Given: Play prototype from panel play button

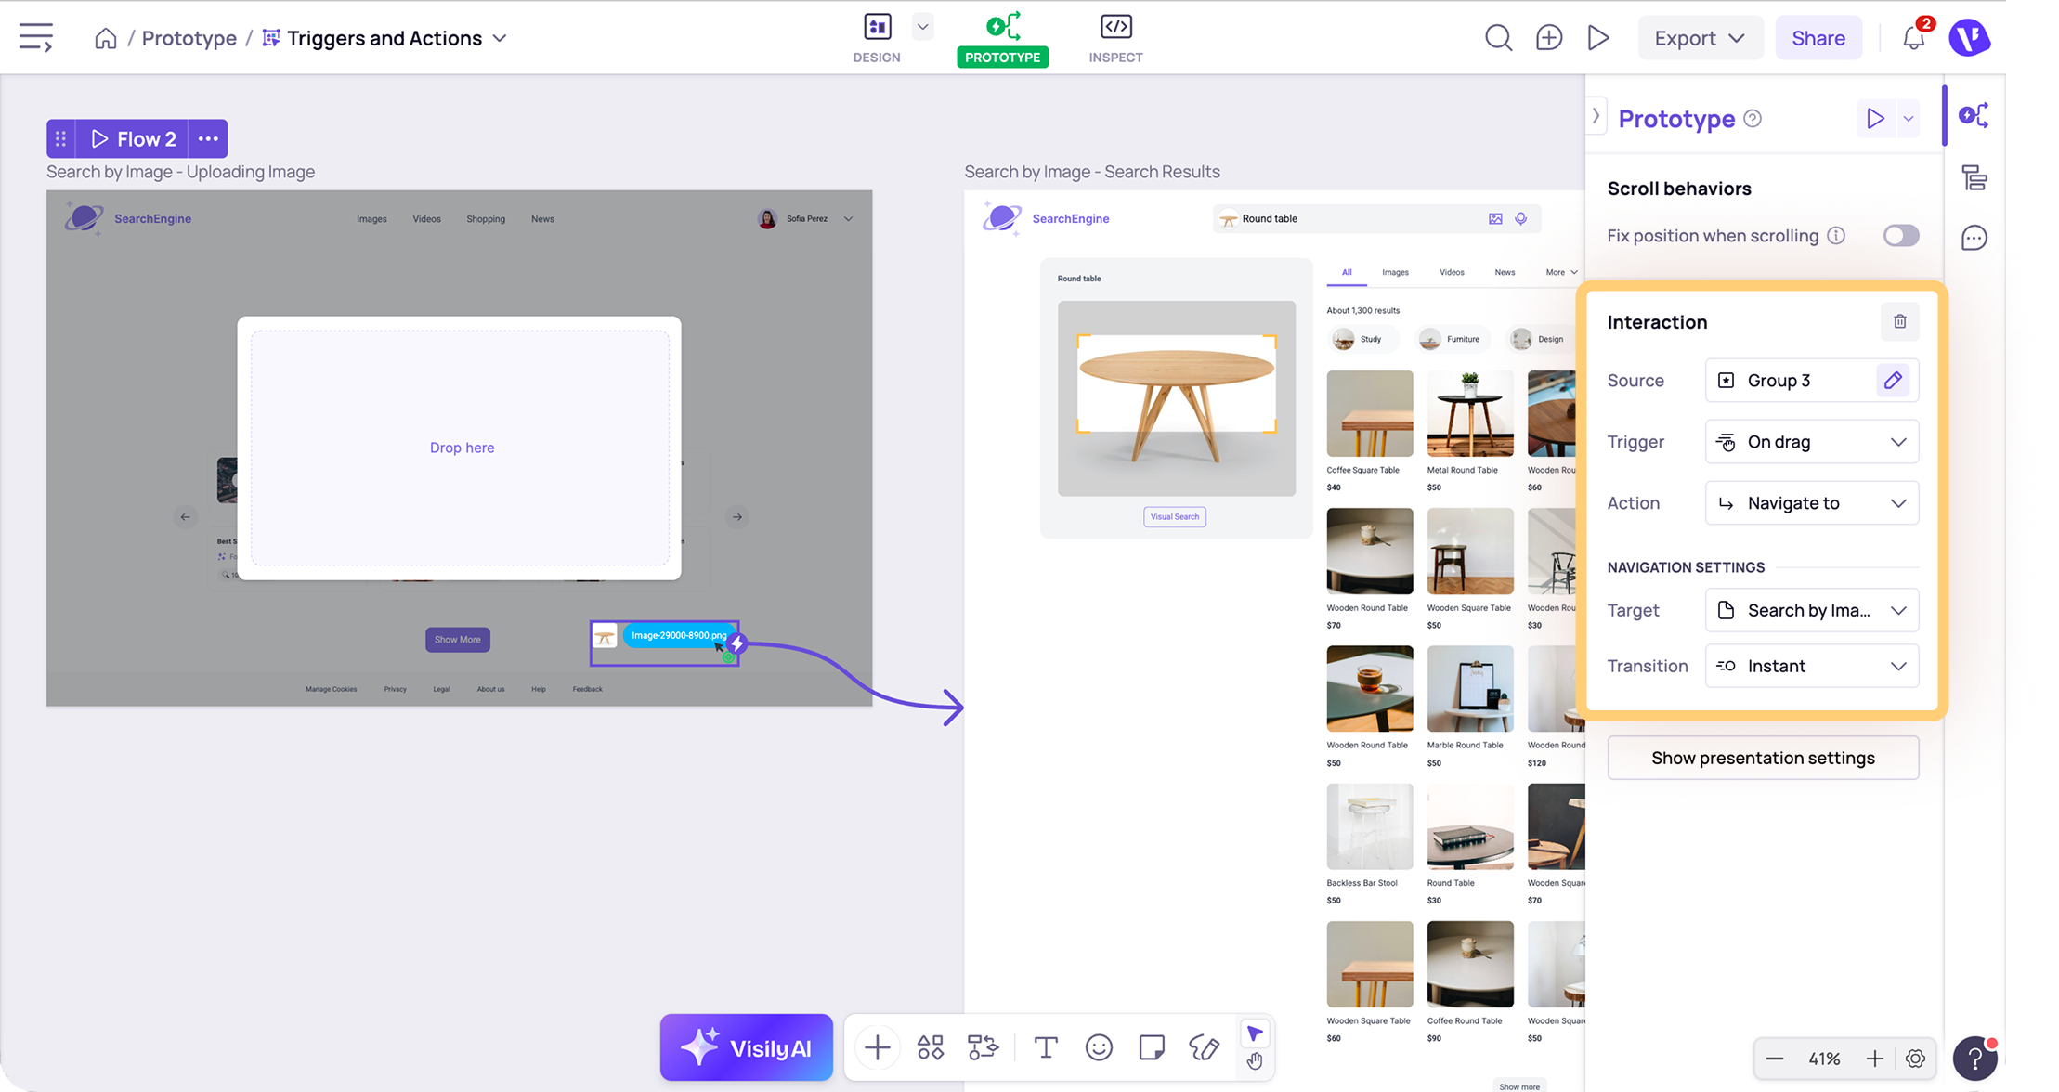Looking at the screenshot, I should pyautogui.click(x=1875, y=119).
